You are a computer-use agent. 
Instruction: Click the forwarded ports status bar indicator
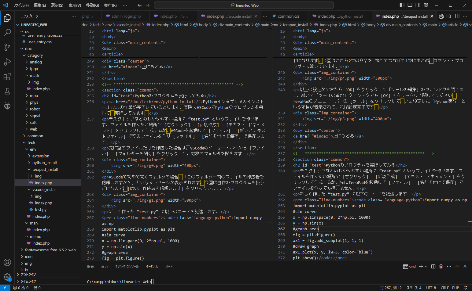click(37, 288)
